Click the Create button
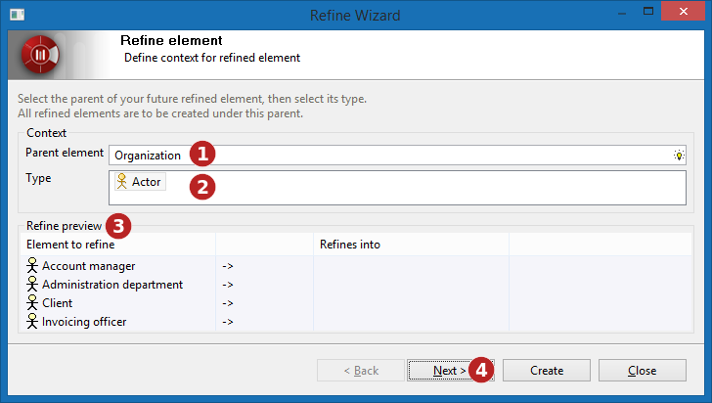 (547, 371)
